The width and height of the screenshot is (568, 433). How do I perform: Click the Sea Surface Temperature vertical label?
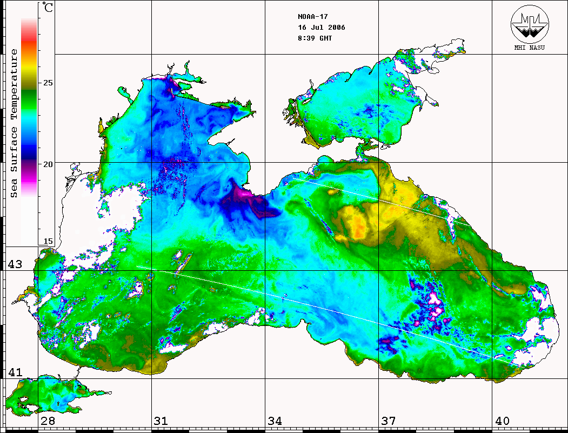tap(14, 123)
